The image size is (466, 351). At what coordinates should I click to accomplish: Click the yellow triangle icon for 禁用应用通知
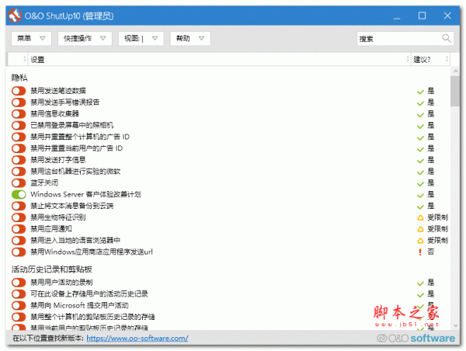pos(420,229)
